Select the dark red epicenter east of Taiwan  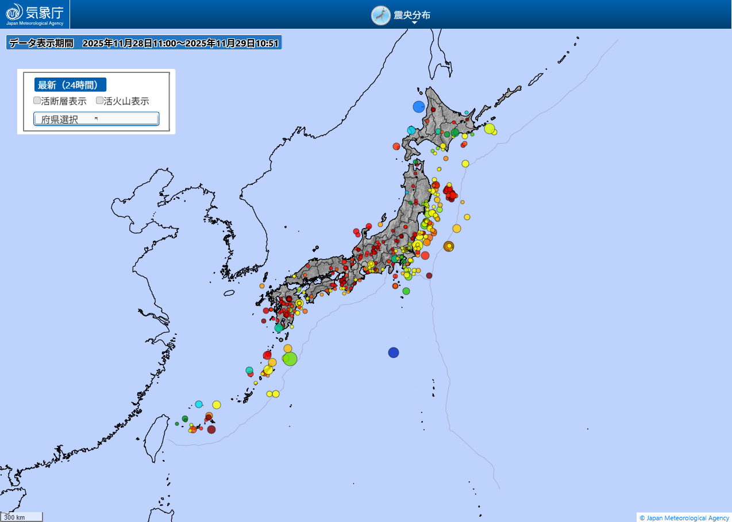[x=211, y=429]
